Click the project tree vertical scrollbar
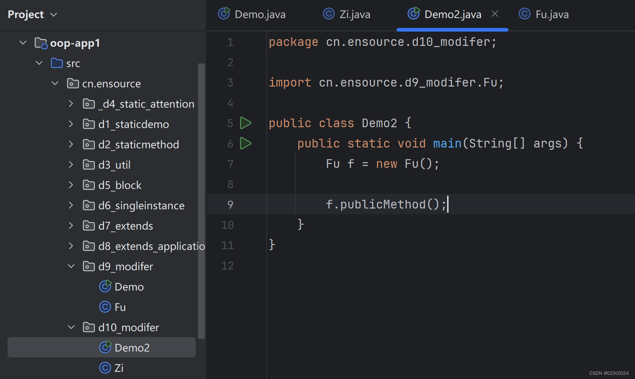 pos(201,201)
